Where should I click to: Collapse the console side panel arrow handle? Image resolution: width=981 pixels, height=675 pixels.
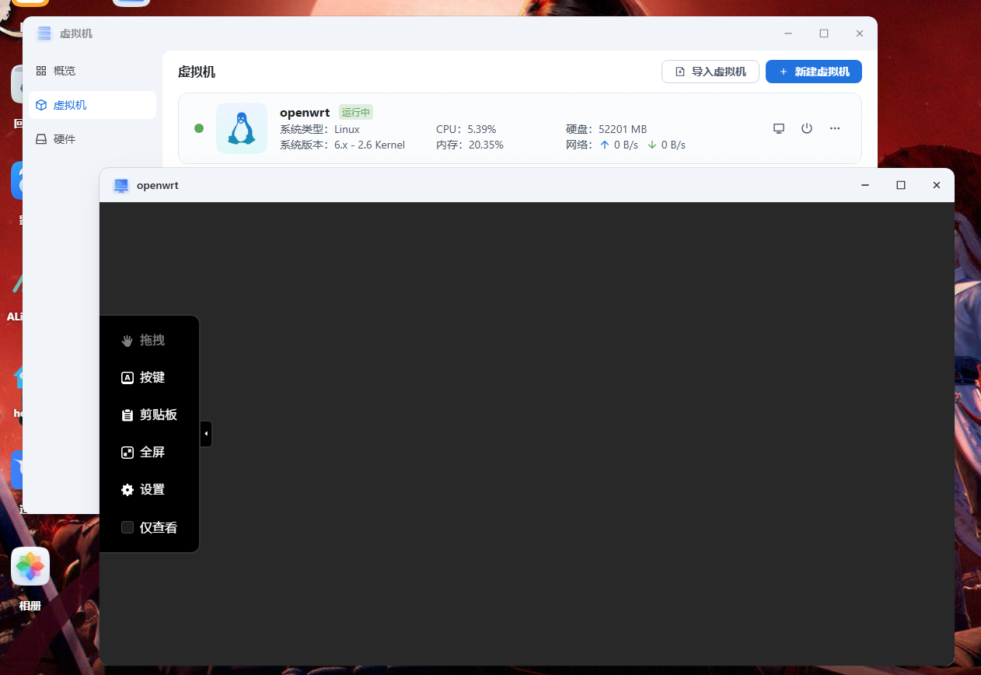(x=206, y=434)
